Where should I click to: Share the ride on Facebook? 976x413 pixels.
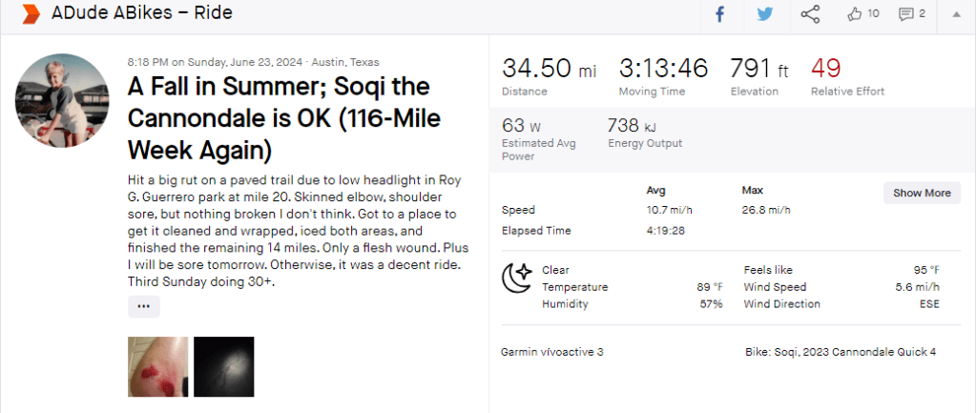719,14
